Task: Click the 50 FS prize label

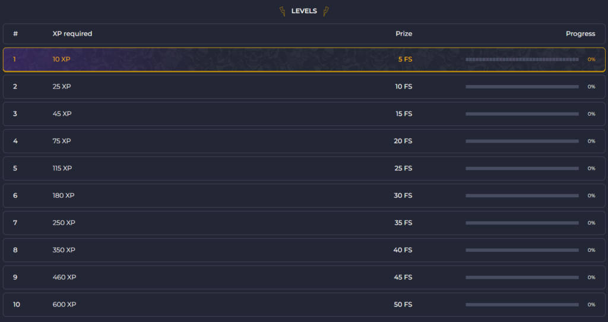Action: [x=403, y=305]
